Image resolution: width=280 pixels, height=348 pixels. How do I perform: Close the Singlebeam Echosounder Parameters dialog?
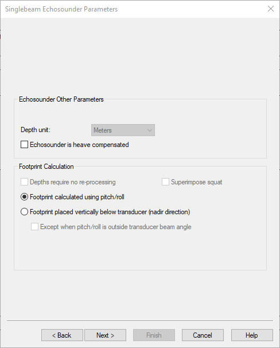[x=271, y=9]
